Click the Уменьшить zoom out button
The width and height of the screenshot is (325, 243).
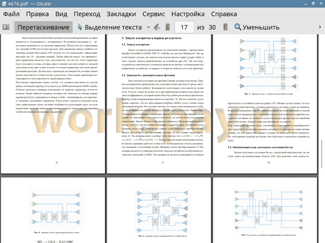257,27
